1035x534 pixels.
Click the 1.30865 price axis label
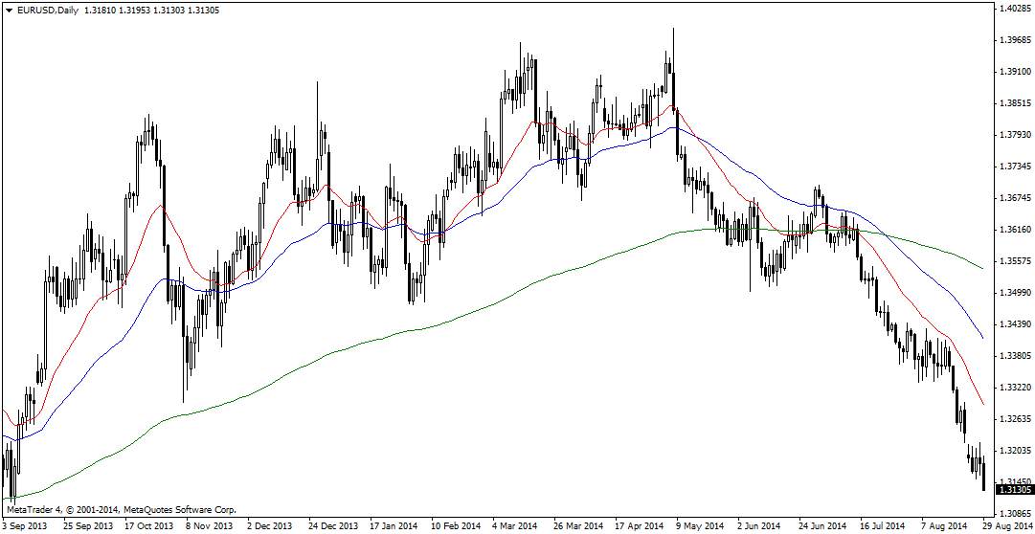pyautogui.click(x=1014, y=514)
